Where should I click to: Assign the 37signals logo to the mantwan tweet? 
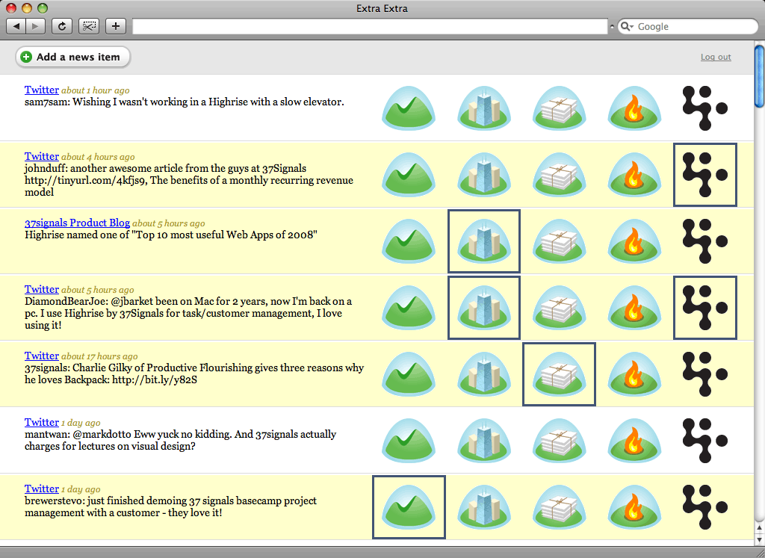(705, 441)
